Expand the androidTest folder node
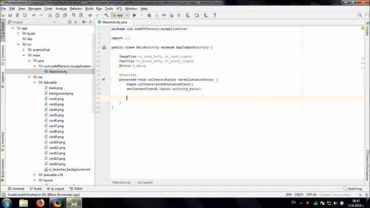Viewport: 370px width, 208px height. pyautogui.click(x=24, y=50)
